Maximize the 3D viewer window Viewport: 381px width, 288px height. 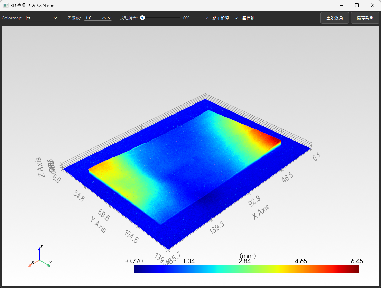[x=357, y=5]
